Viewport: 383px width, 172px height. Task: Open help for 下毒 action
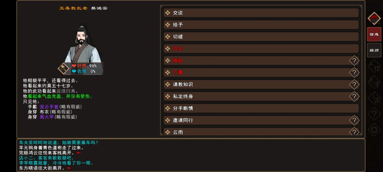(x=354, y=73)
